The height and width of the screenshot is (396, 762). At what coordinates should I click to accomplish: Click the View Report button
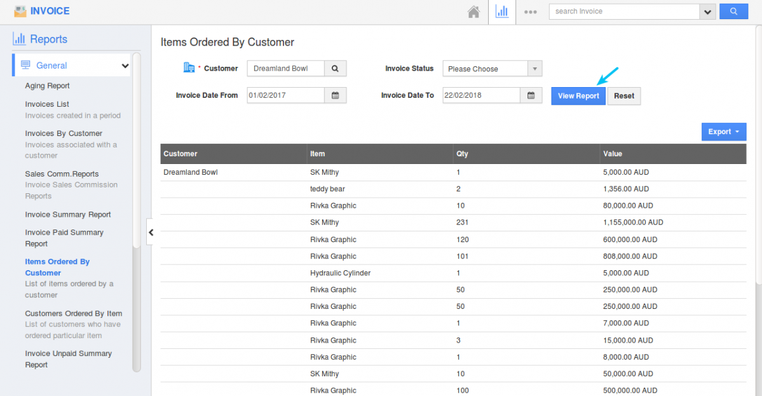(578, 96)
